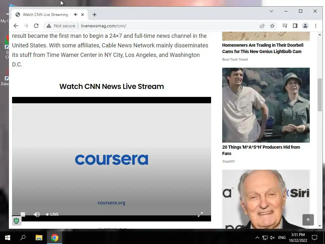This screenshot has width=325, height=244.
Task: Click the Chrome icon in the taskbar
Action: [x=55, y=238]
